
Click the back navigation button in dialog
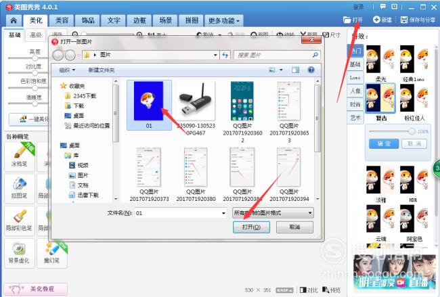point(58,55)
